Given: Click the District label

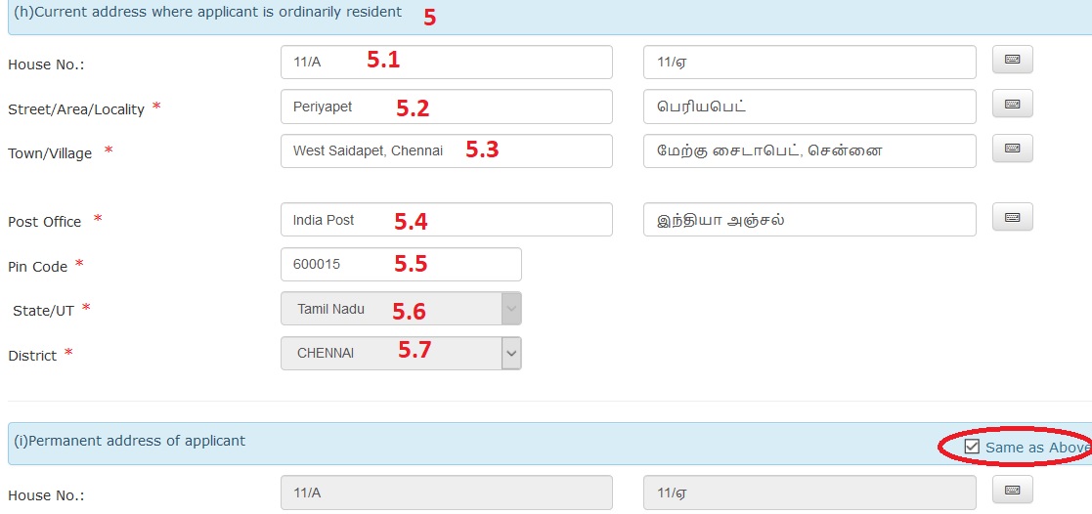Looking at the screenshot, I should tap(32, 356).
